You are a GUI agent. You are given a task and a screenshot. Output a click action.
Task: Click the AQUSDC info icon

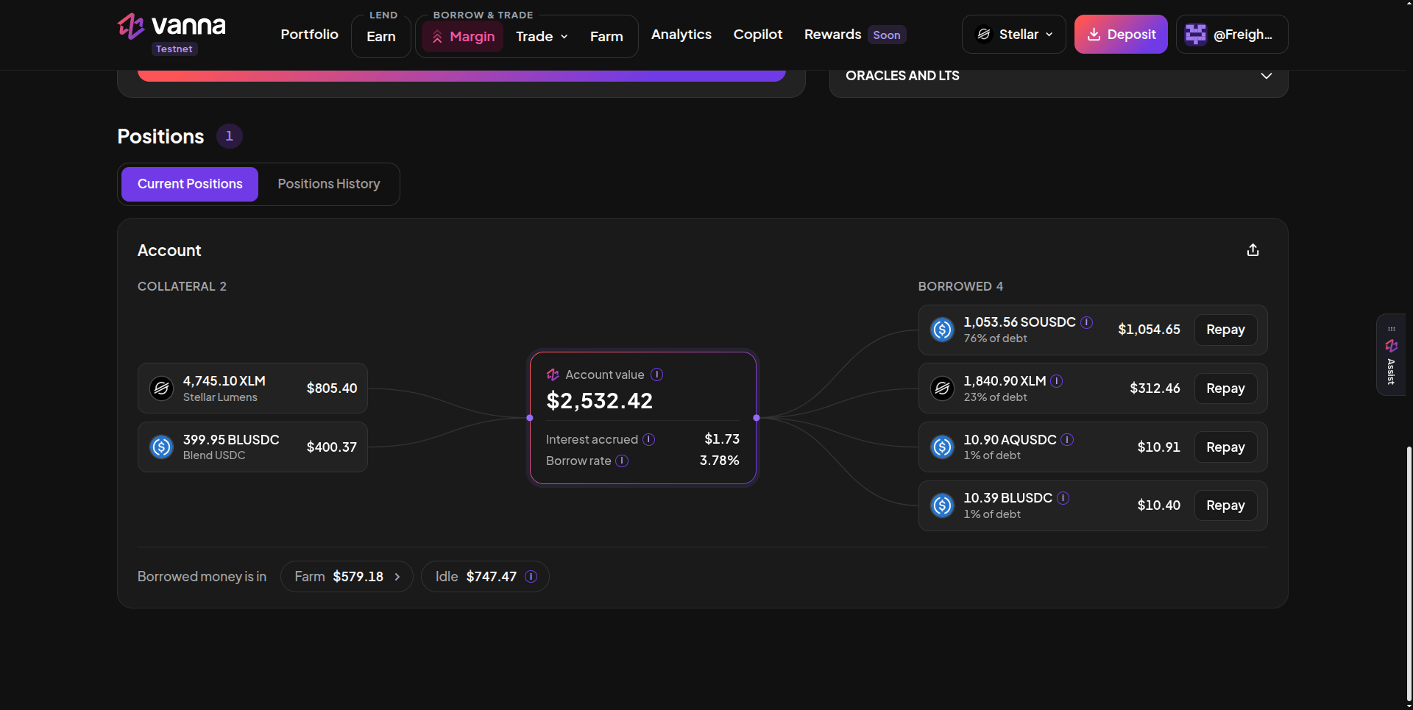pyautogui.click(x=1067, y=439)
